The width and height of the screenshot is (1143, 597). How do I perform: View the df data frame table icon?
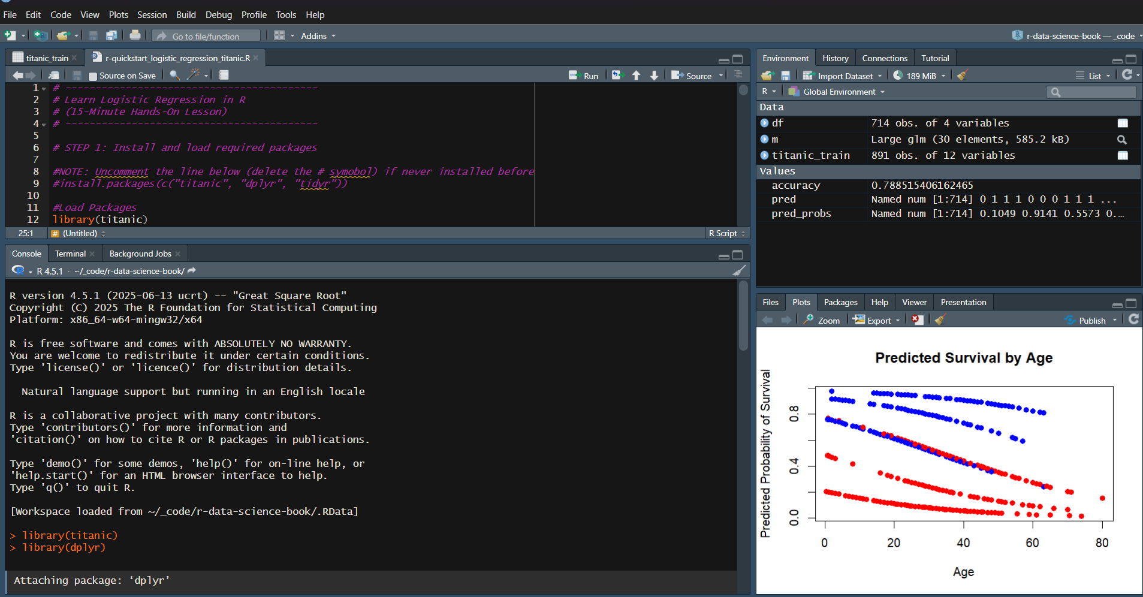pyautogui.click(x=1123, y=123)
